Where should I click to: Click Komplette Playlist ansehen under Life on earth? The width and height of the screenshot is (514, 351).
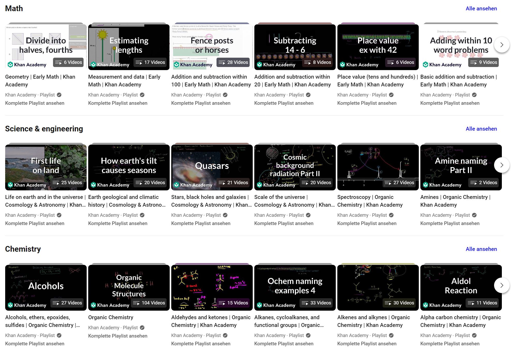[35, 223]
